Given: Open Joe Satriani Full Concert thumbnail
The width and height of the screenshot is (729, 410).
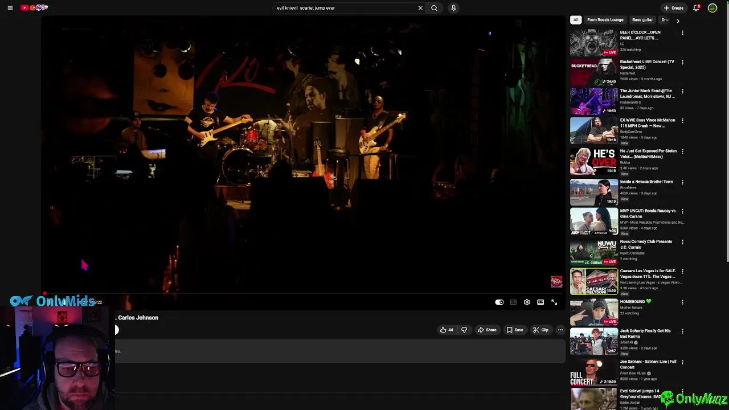Looking at the screenshot, I should 594,372.
